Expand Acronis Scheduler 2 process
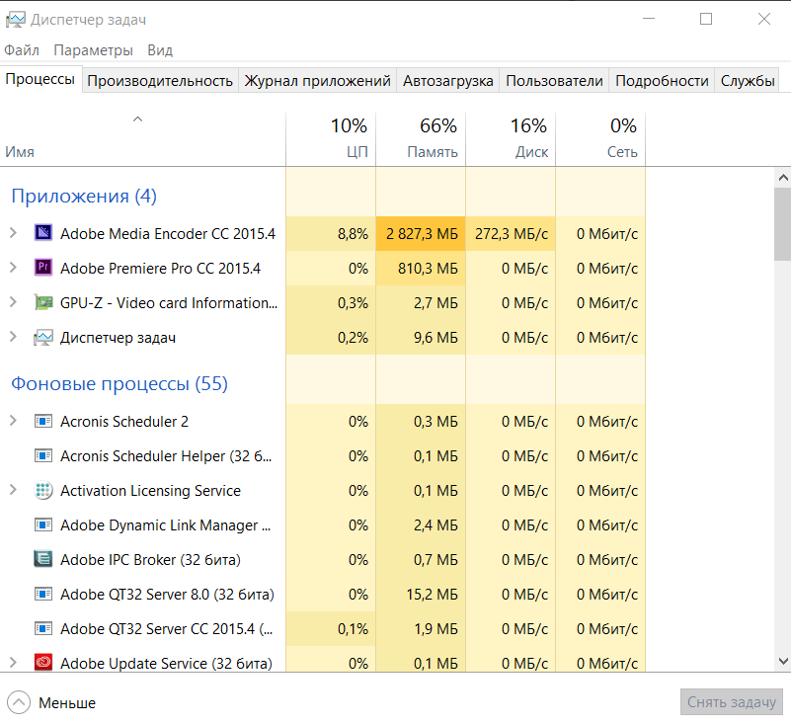The height and width of the screenshot is (725, 791). [x=13, y=421]
